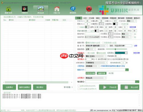Image resolution: width=143 pixels, height=112 pixels.
Task: Switch to the 片头尾 tab
Action: pos(92,18)
